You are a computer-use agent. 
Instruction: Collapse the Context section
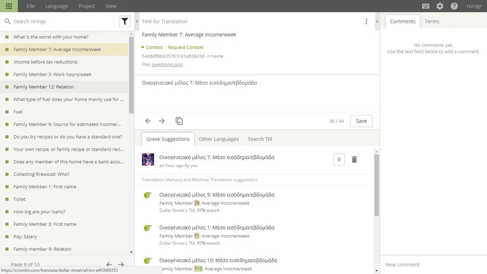coord(152,47)
